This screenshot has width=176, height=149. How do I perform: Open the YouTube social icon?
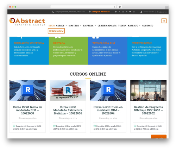(x=130, y=12)
